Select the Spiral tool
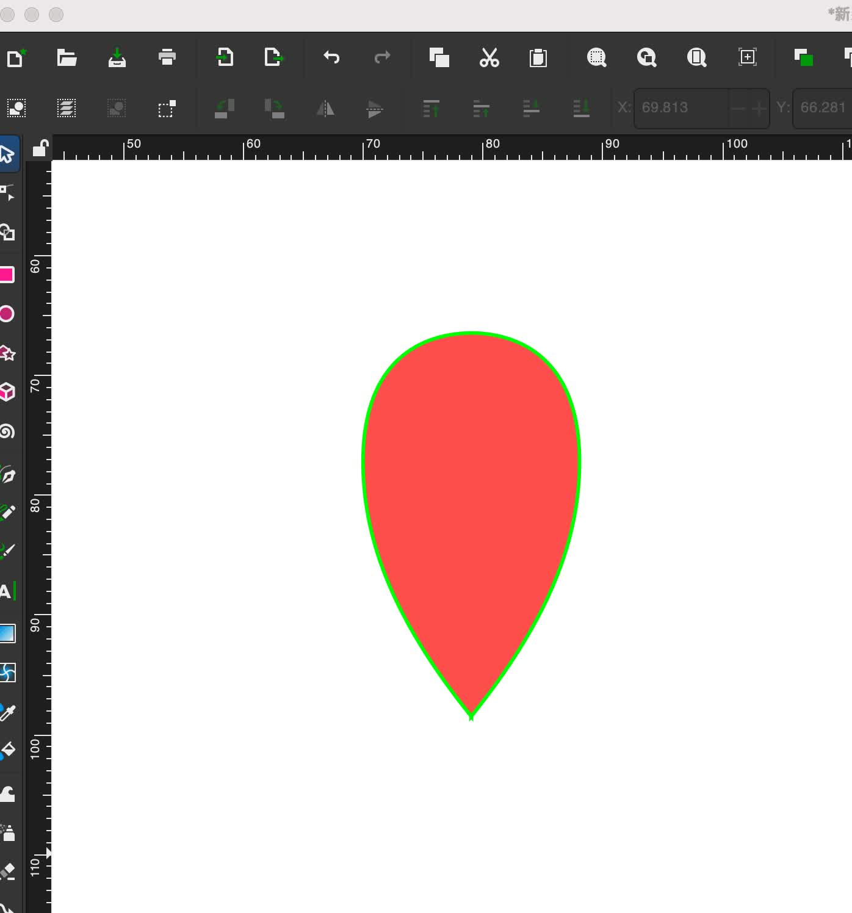Screen dimensions: 852x913 7,432
